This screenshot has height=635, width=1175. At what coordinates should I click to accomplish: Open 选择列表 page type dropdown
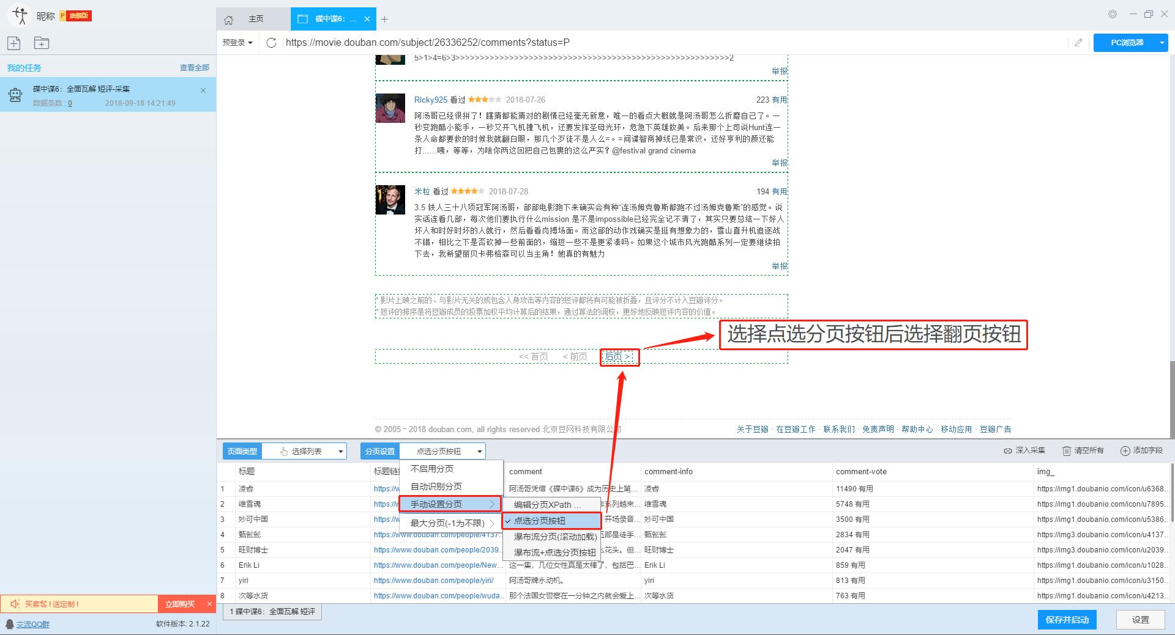click(x=304, y=451)
